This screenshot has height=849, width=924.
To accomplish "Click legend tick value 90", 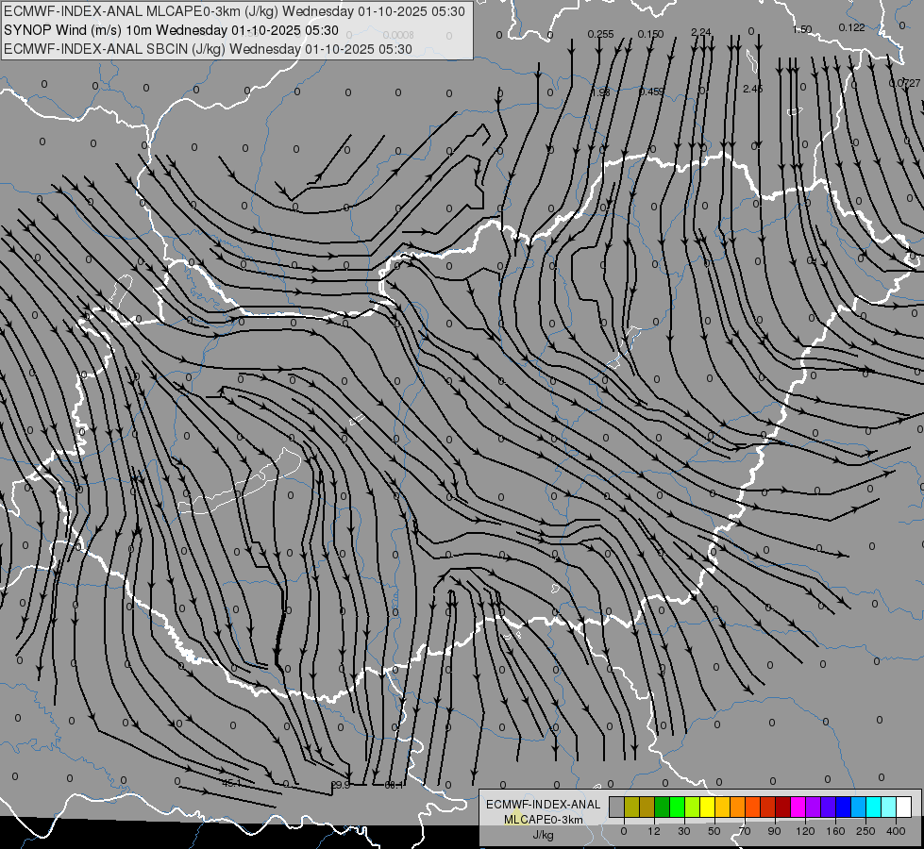I will pos(774,831).
